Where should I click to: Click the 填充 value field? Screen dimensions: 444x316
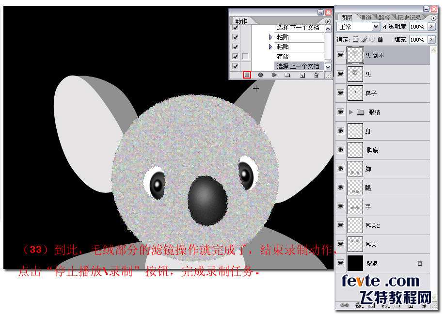click(x=418, y=40)
